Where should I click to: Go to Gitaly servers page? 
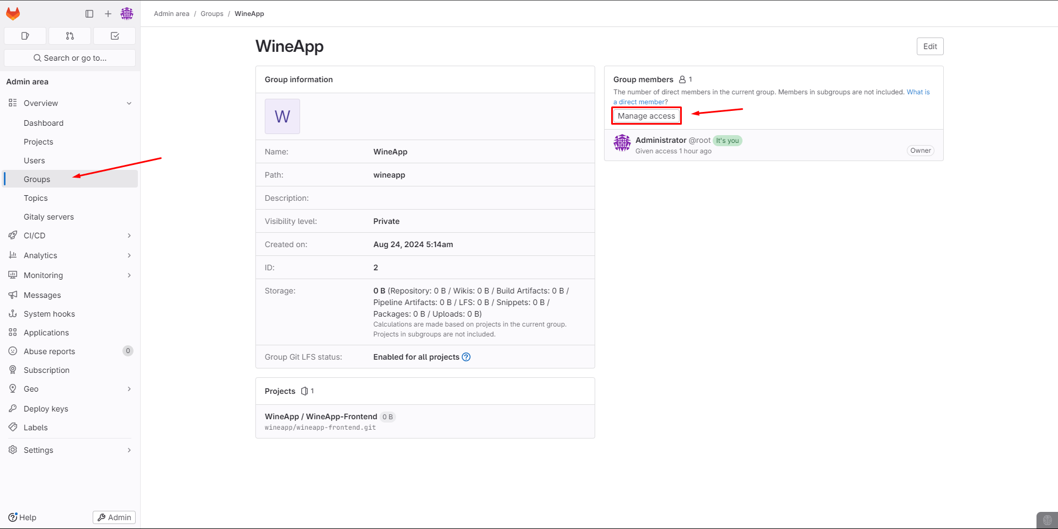point(49,217)
